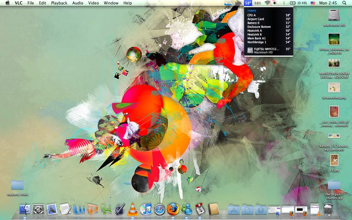This screenshot has height=220, width=352.
Task: Select the CPU A temperature row
Action: click(x=269, y=15)
